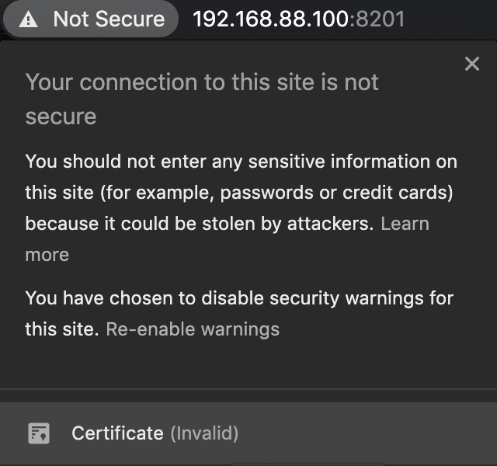497x466 pixels.
Task: Click the IP address 192.168.88.100 in URL bar
Action: (x=271, y=19)
